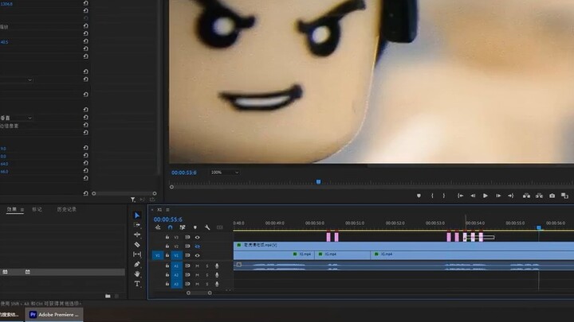The height and width of the screenshot is (322, 574).
Task: Go to In point
Action: point(460,196)
